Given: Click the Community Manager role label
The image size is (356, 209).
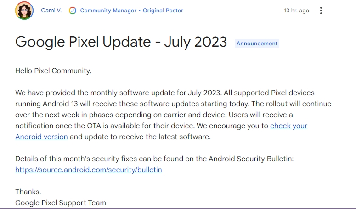Looking at the screenshot, I should pyautogui.click(x=108, y=11).
